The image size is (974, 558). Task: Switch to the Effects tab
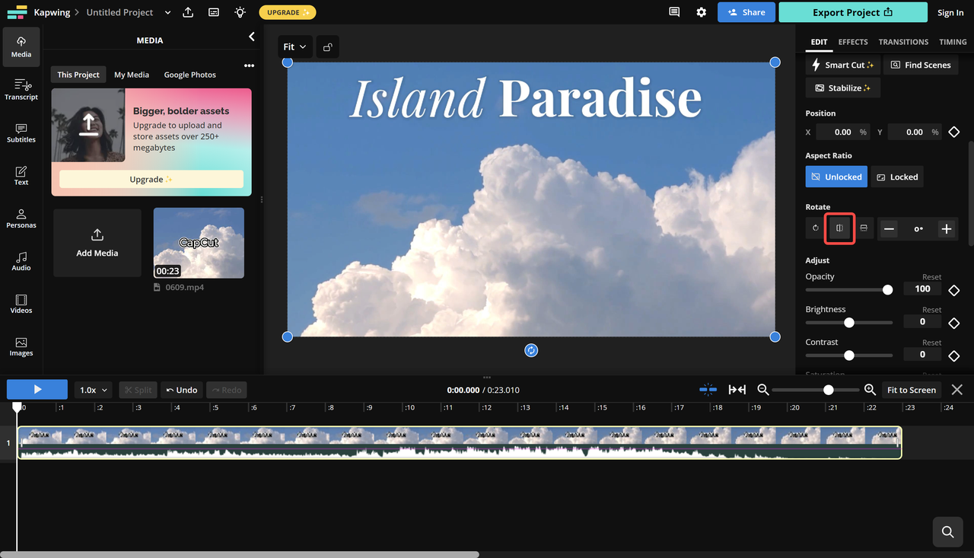point(852,42)
